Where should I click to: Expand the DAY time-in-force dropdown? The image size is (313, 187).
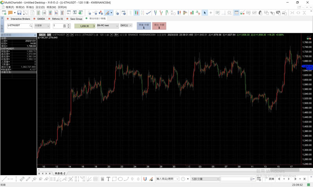[x=126, y=26]
